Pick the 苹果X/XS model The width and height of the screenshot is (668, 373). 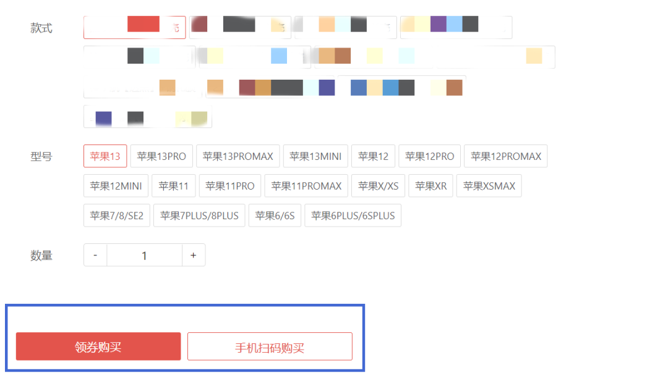coord(379,186)
